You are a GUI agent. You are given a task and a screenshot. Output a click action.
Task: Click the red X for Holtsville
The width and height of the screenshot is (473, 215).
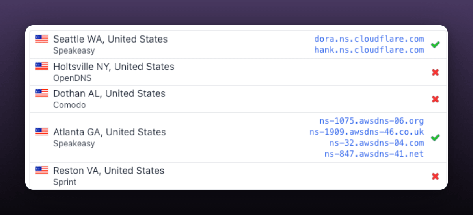[435, 72]
